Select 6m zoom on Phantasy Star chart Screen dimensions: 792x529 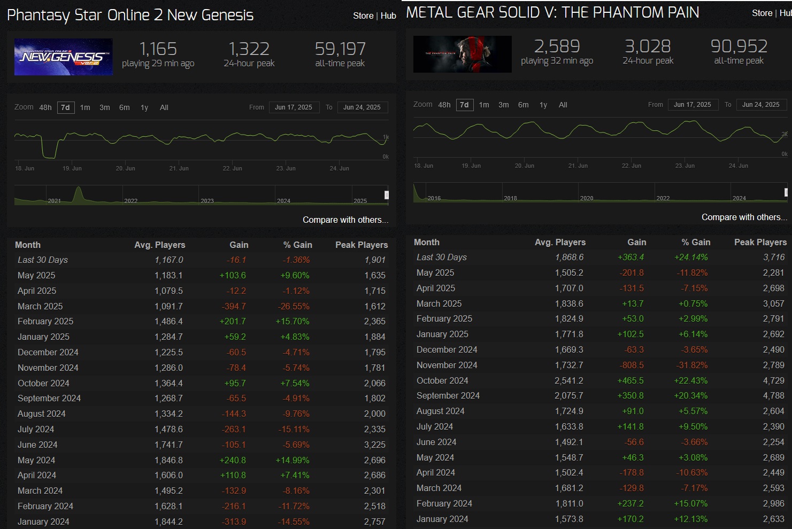tap(125, 107)
